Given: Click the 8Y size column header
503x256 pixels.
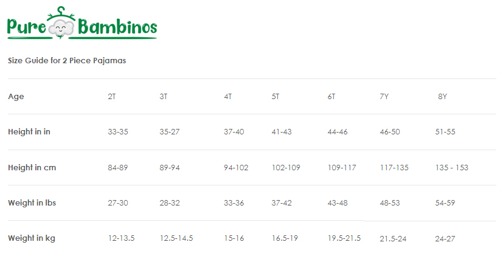Looking at the screenshot, I should [x=442, y=97].
